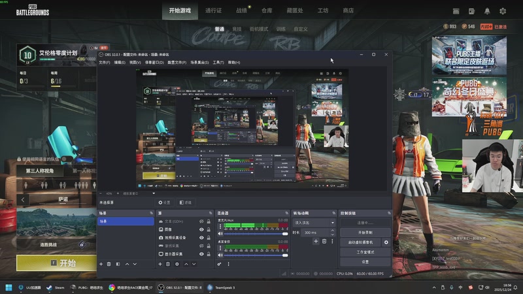
Task: Open transition properties three-dot menu
Action: point(332,241)
